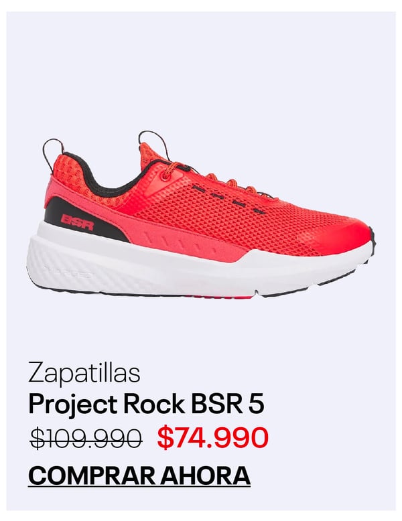The image size is (402, 521).
Task: Click the Zapatillas category label
Action: 84,374
